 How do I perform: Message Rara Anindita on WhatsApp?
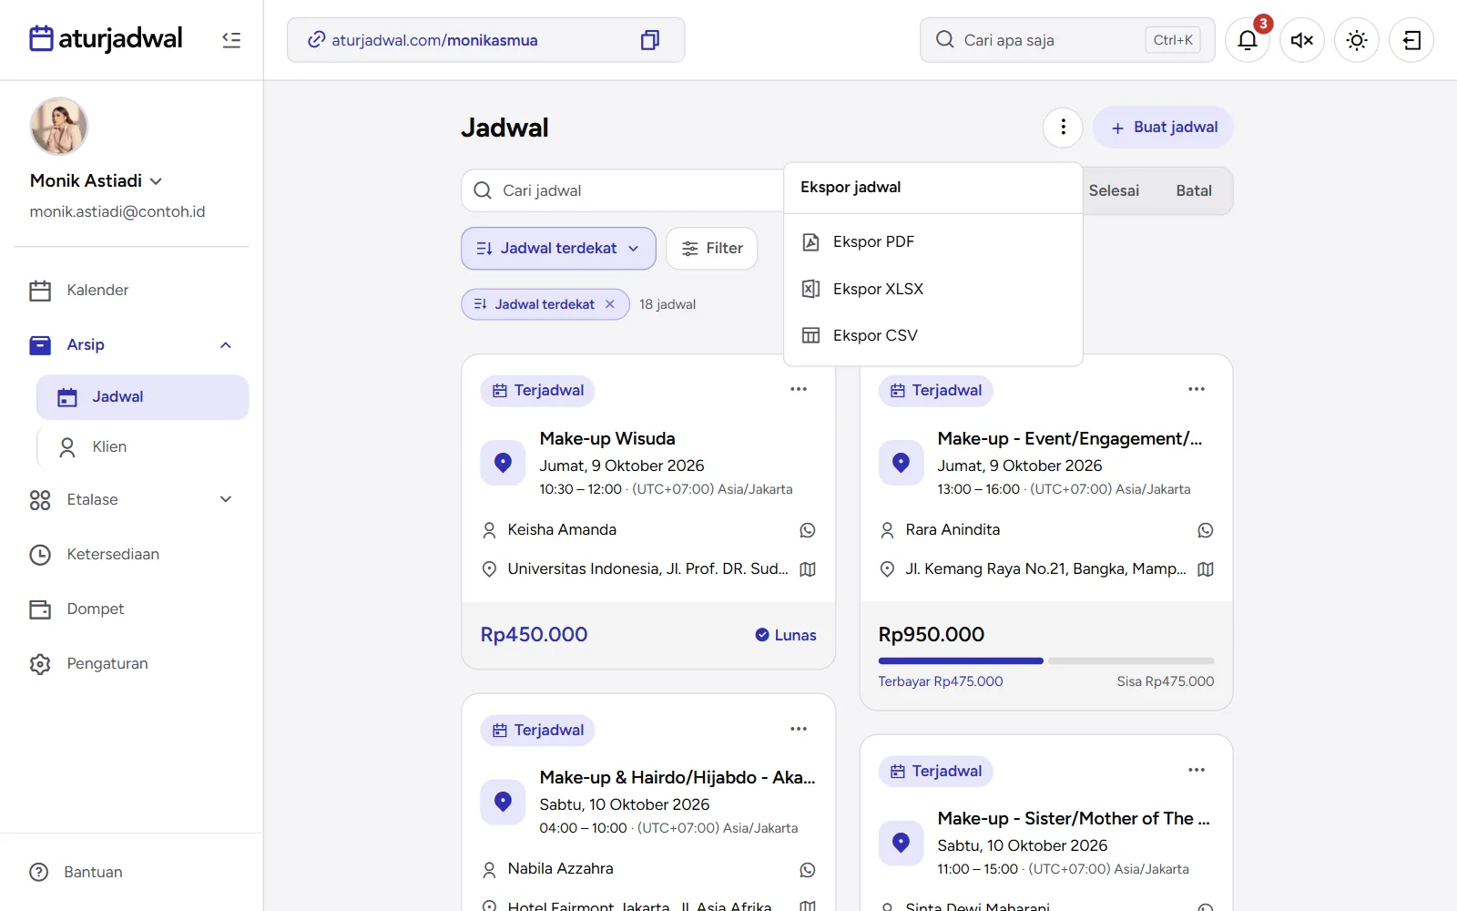(1206, 531)
